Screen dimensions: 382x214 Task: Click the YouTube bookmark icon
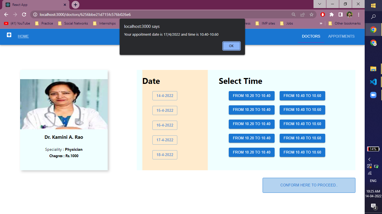pos(6,23)
